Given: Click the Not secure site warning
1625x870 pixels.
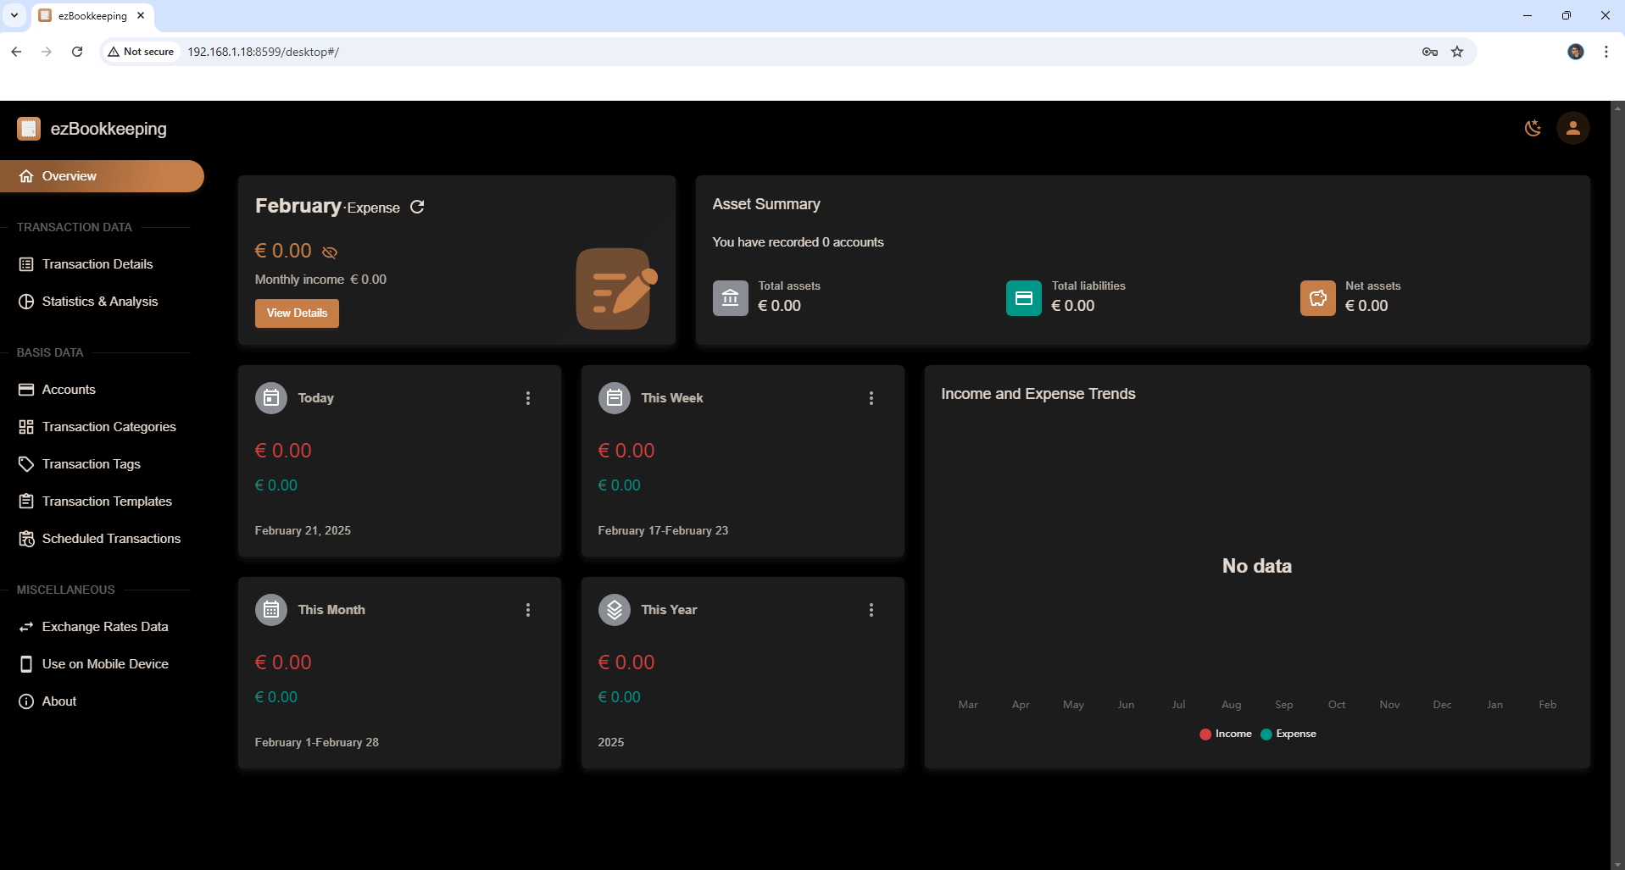Looking at the screenshot, I should click(141, 52).
